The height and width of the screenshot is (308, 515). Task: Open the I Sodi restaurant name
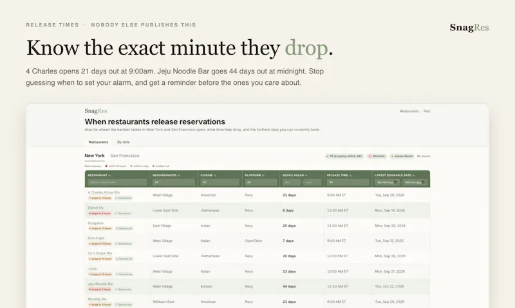(92, 269)
